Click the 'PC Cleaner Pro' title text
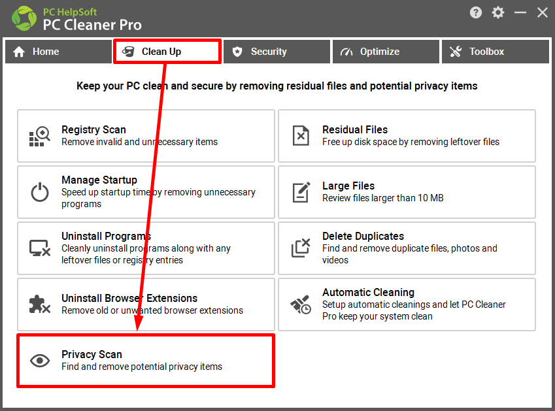The height and width of the screenshot is (411, 555). pyautogui.click(x=92, y=25)
